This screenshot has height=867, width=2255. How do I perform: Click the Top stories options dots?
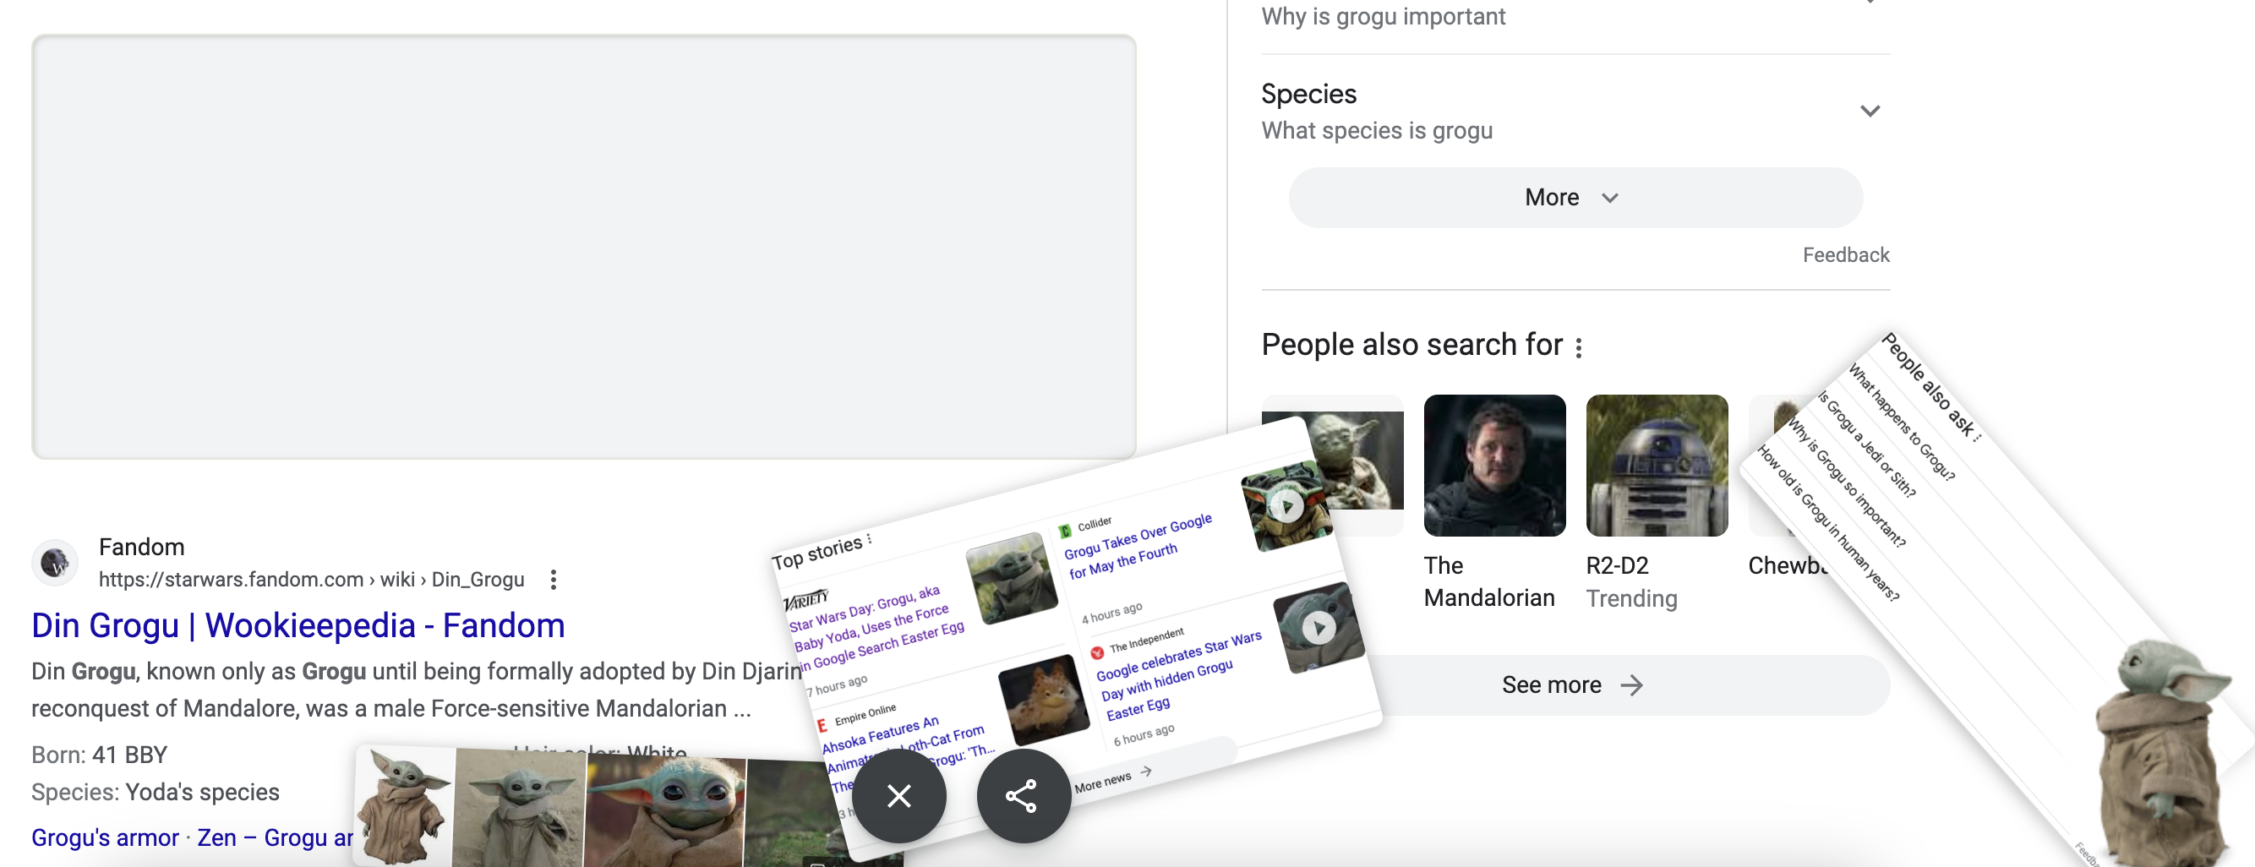869,538
